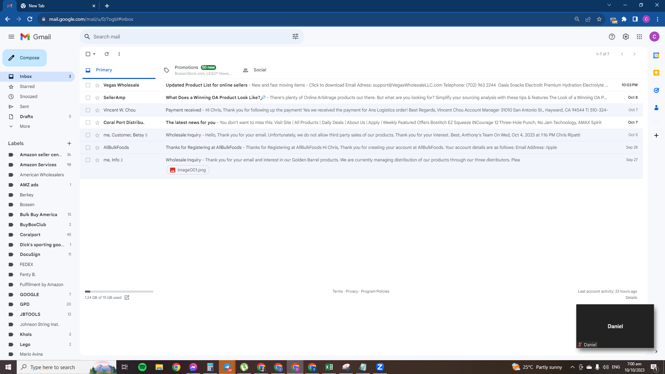Check the Coral Port Distribu. email
This screenshot has height=374, width=665.
[88, 123]
